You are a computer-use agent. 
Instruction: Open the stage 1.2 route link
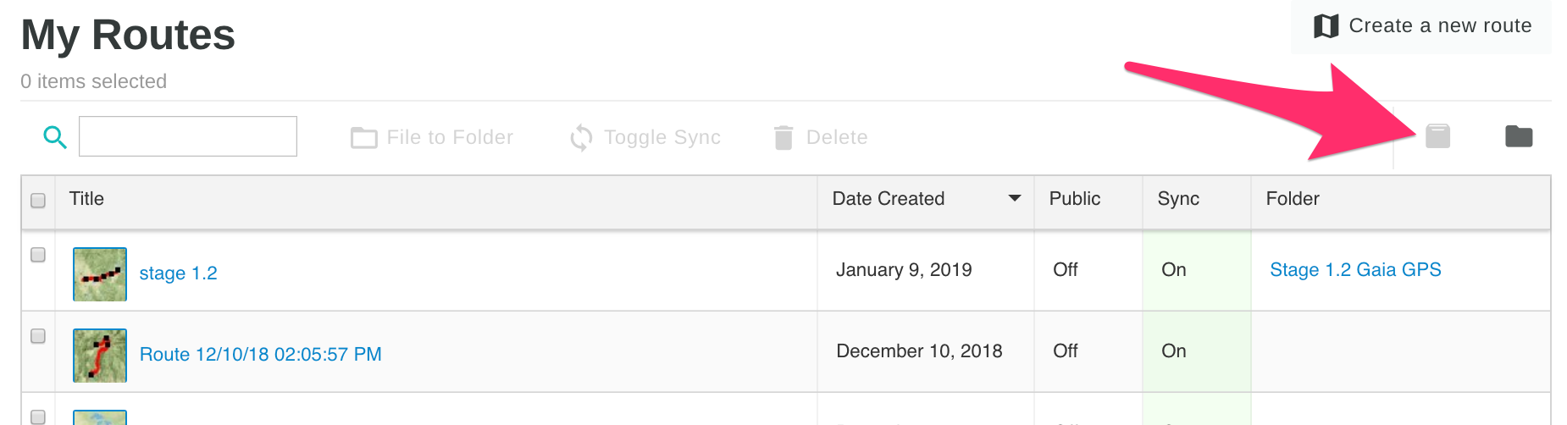(178, 273)
